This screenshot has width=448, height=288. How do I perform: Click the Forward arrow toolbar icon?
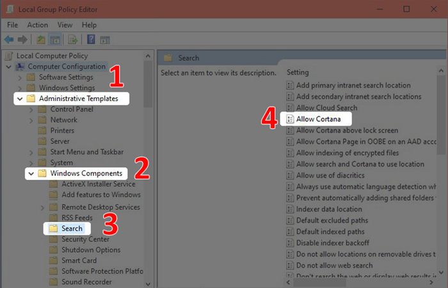pyautogui.click(x=22, y=40)
